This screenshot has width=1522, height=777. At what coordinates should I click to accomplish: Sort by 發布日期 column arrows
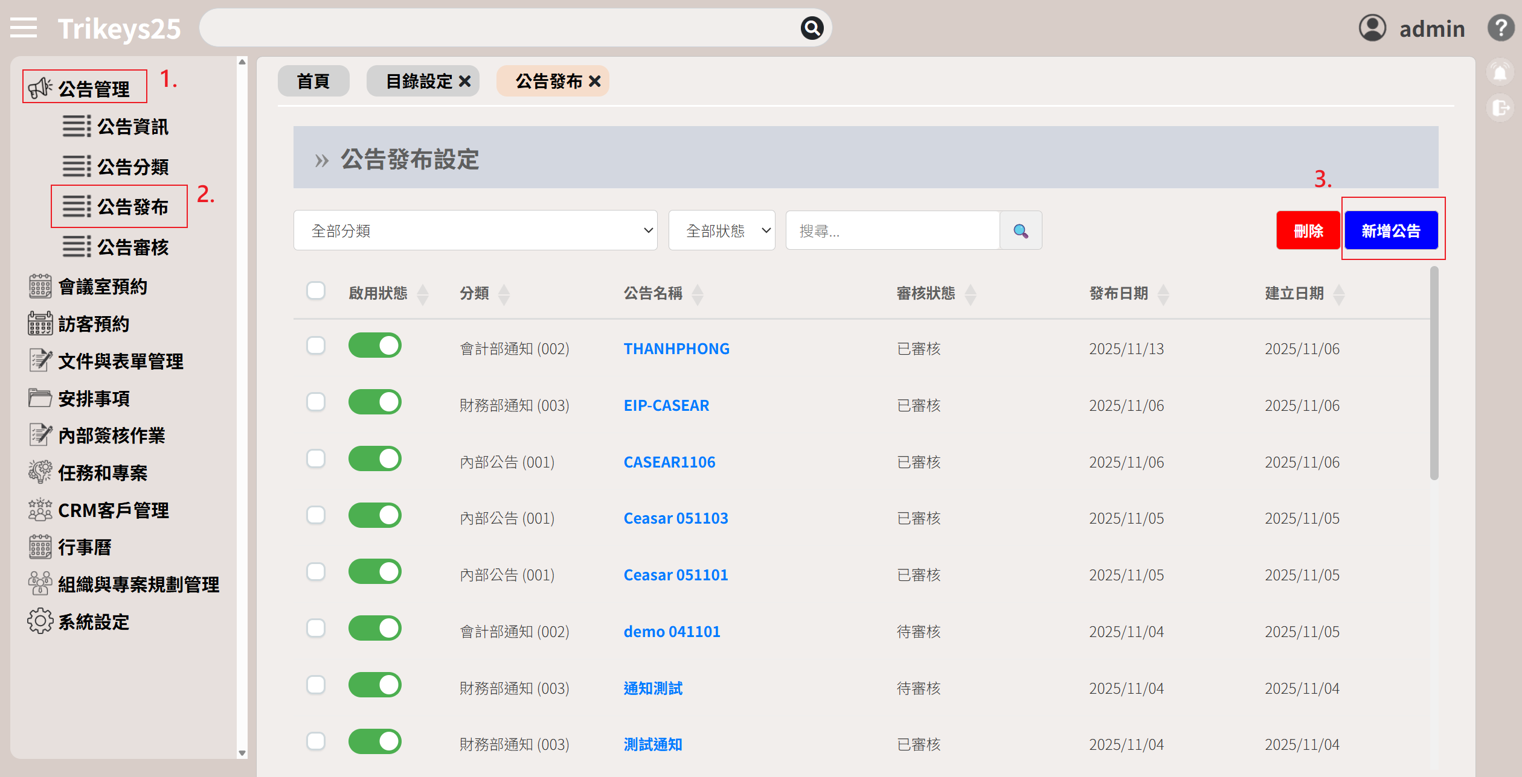1163,294
